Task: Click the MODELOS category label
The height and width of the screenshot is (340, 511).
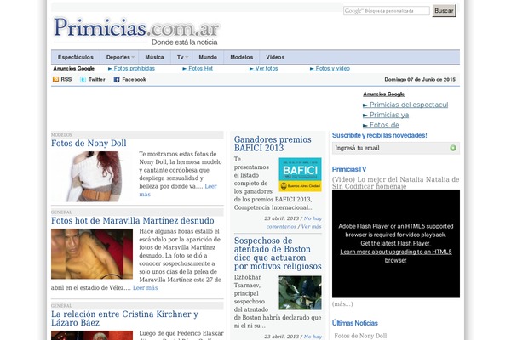Action: 61,134
